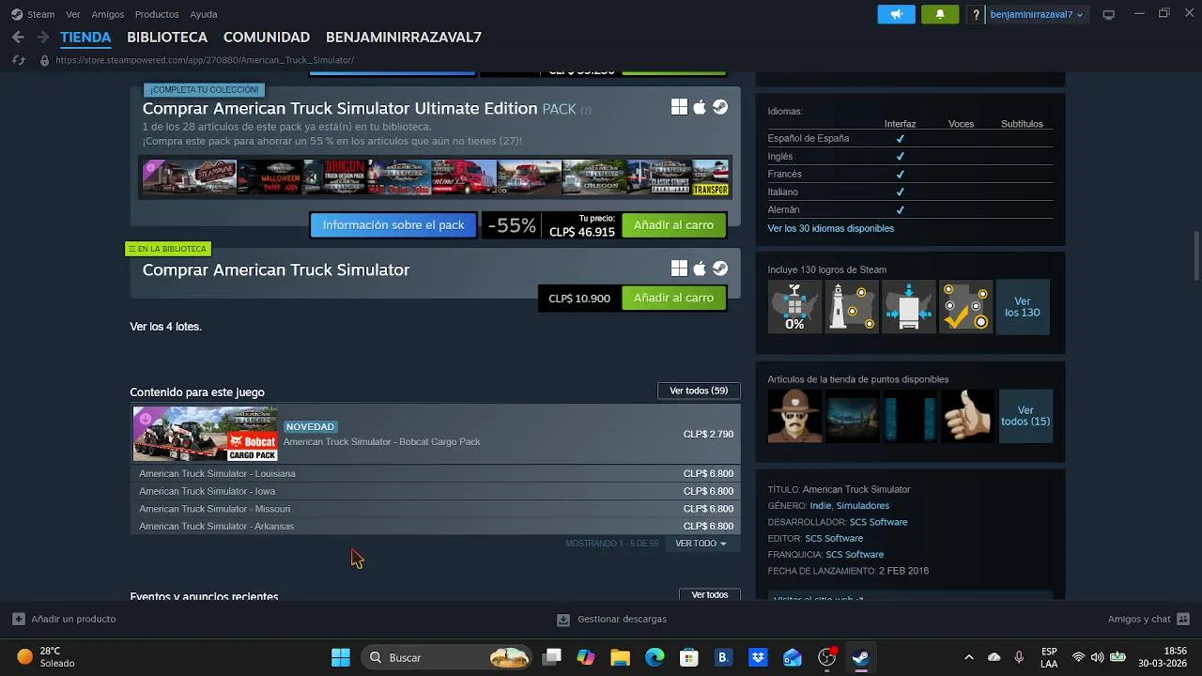Open the Ayuda menu
Image resolution: width=1202 pixels, height=676 pixels.
coord(204,14)
